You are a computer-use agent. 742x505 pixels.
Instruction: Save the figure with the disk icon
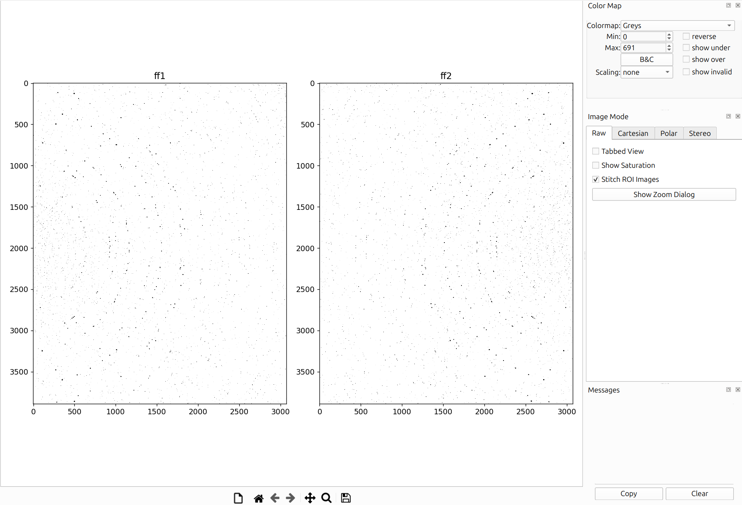[x=346, y=498]
